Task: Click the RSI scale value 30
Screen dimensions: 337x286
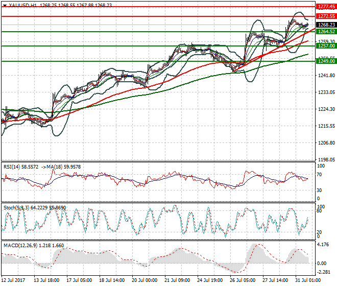Action: pyautogui.click(x=319, y=190)
